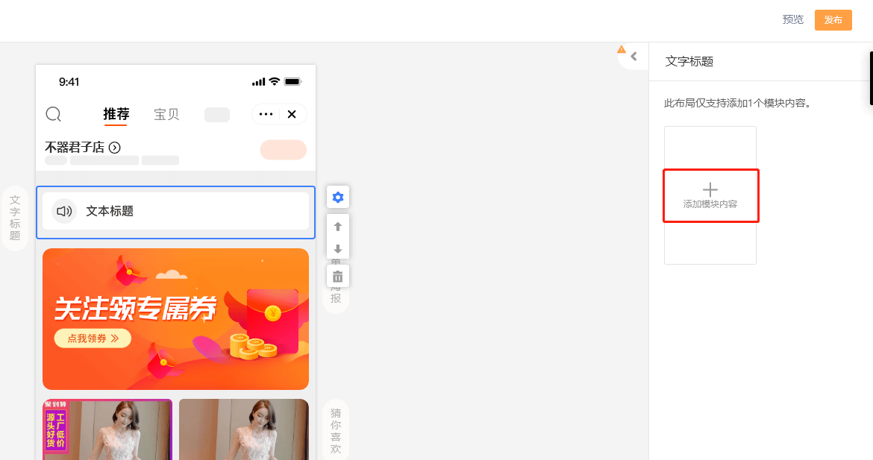
Task: Click the left 文字标题 side label
Action: click(x=15, y=218)
